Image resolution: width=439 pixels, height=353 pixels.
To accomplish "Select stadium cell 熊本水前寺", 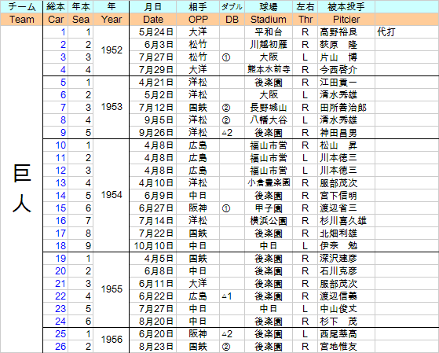I will [269, 69].
